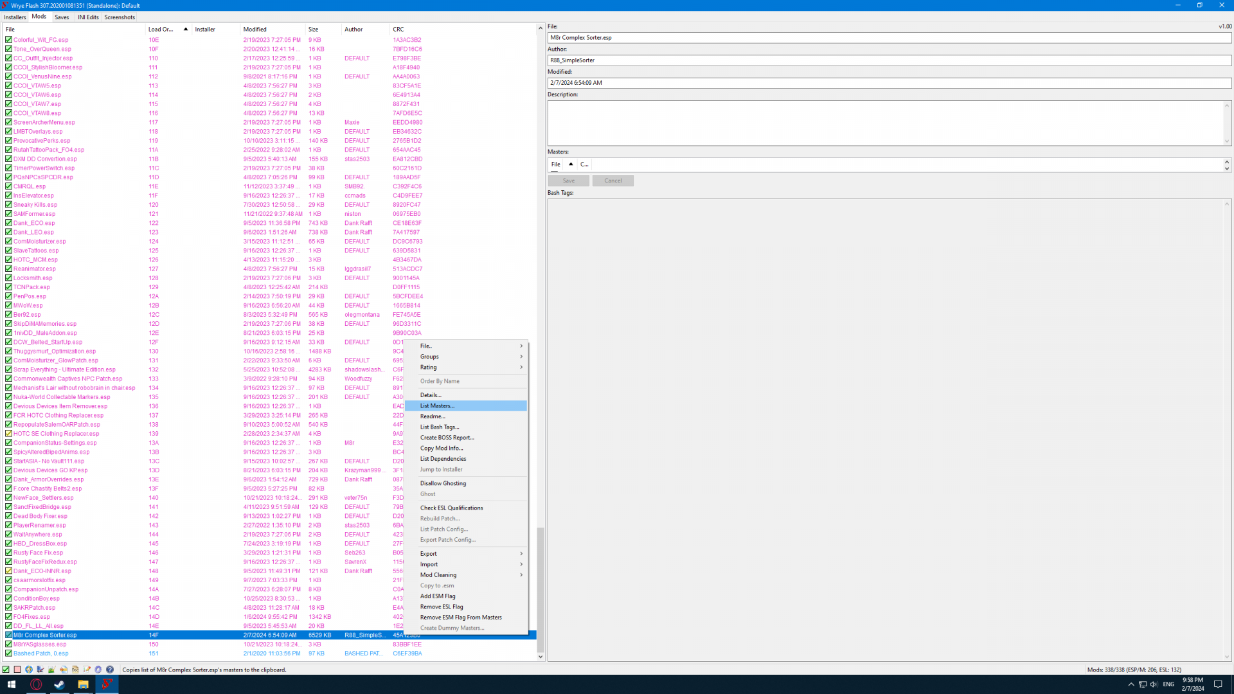This screenshot has height=694, width=1234.
Task: Open the Groups submenu arrow
Action: 521,357
